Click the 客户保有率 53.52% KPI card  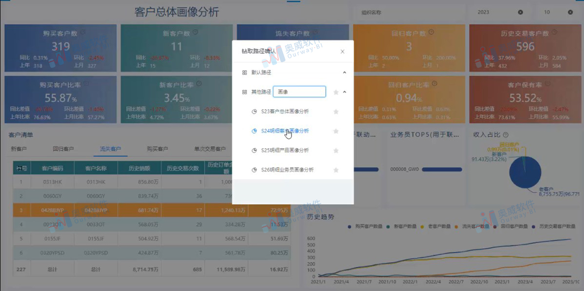click(x=525, y=99)
